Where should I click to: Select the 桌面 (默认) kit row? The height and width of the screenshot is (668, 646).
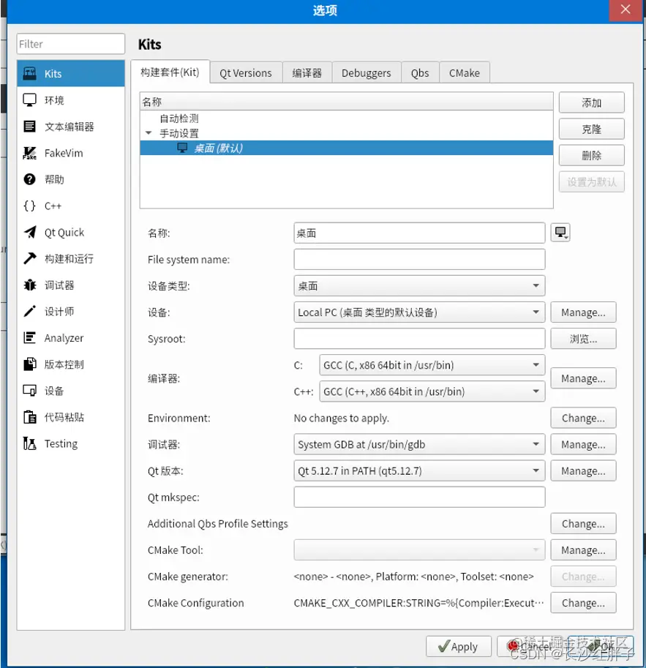click(x=347, y=148)
